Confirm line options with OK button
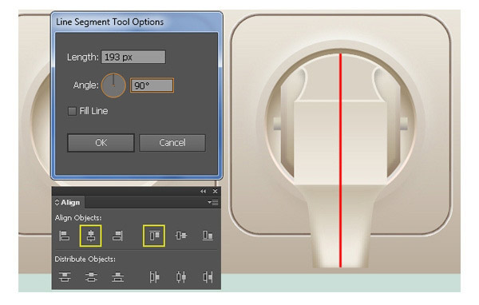 (101, 143)
